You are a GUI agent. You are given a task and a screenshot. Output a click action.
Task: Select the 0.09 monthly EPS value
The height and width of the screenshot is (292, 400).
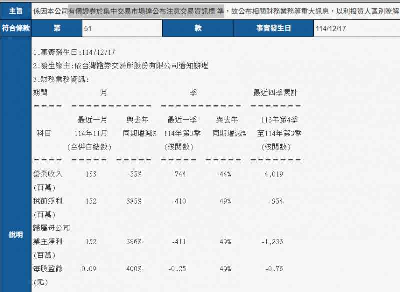click(89, 269)
